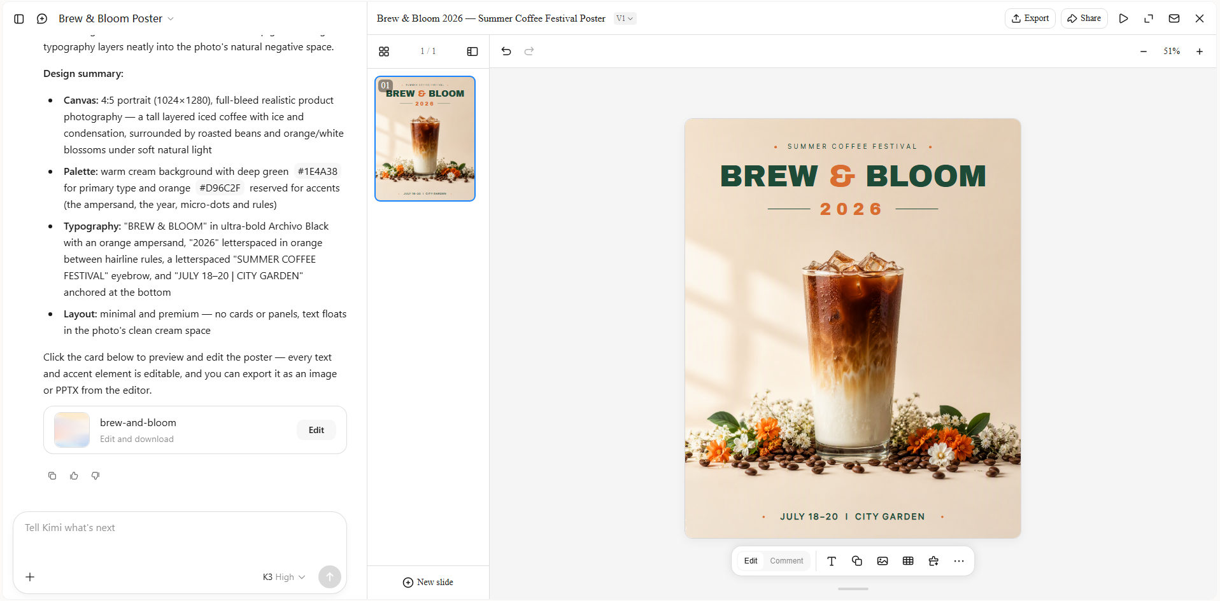This screenshot has width=1220, height=601.
Task: Start the slideshow presentation
Action: click(1124, 18)
